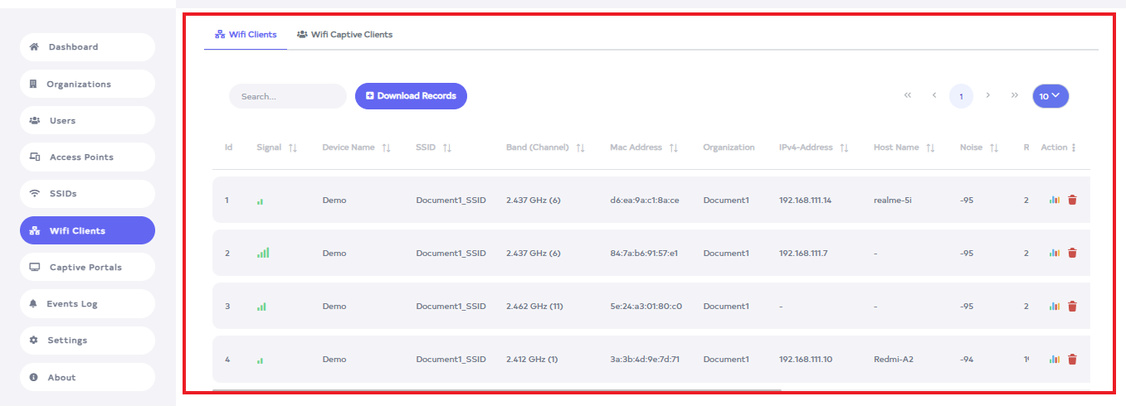Sort clients by Mac Address

674,147
